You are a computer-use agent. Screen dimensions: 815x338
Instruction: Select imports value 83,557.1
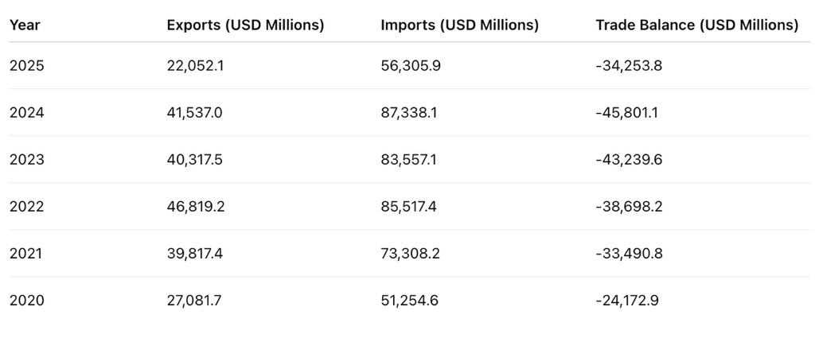coord(408,159)
